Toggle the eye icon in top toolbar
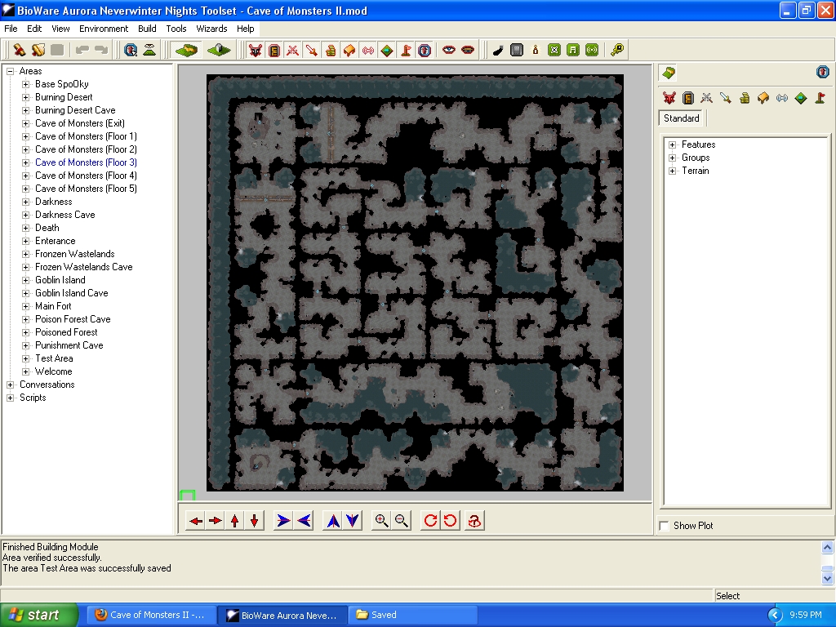Screen dimensions: 836x627 point(448,50)
